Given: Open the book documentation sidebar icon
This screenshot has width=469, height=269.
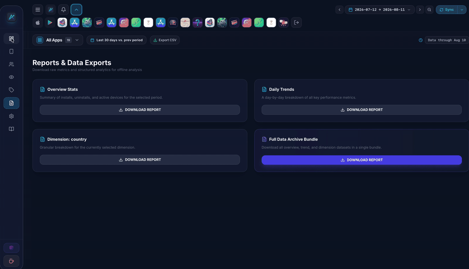Looking at the screenshot, I should point(11,129).
